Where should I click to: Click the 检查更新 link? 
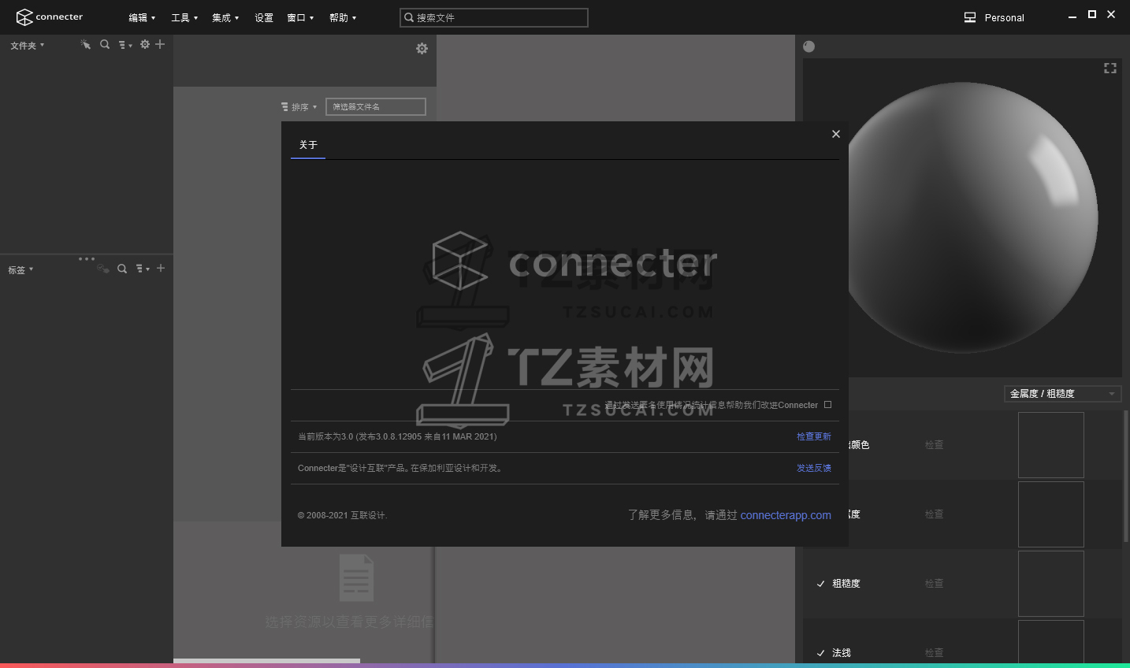click(814, 436)
